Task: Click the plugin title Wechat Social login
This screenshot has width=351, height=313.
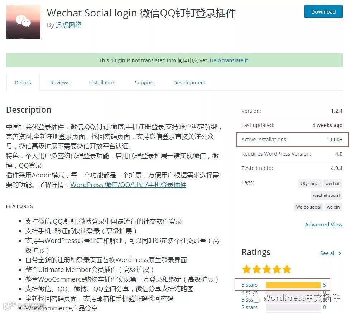Action: pos(141,13)
